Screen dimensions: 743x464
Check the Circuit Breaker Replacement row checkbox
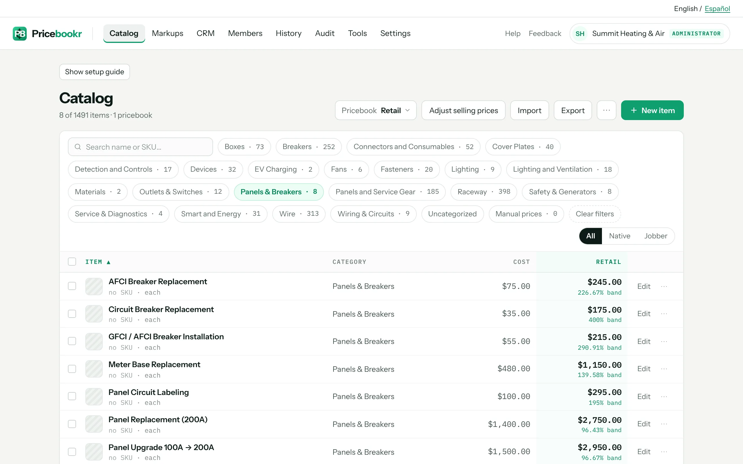click(x=72, y=313)
